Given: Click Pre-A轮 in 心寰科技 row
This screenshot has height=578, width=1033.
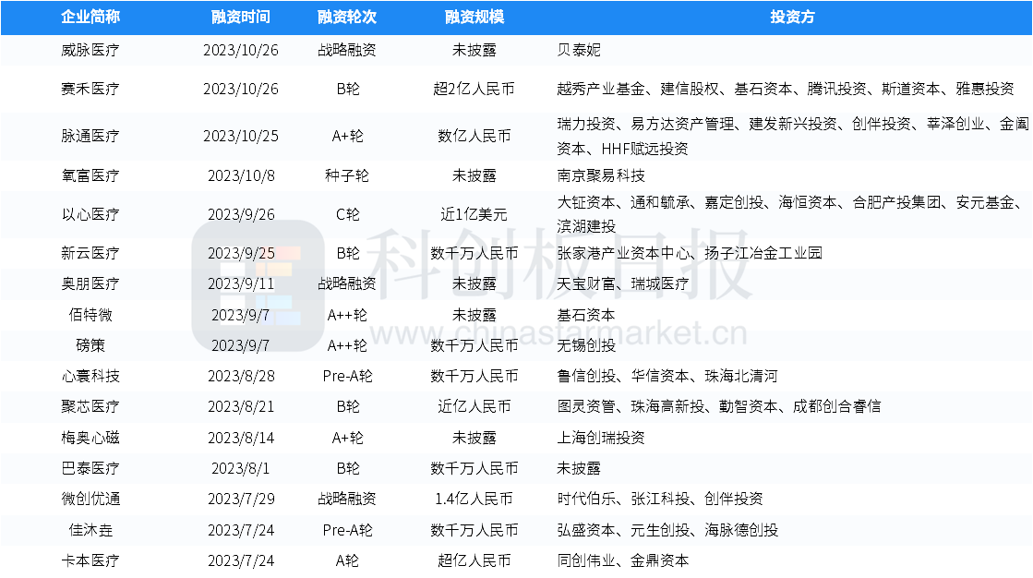Looking at the screenshot, I should click(347, 377).
